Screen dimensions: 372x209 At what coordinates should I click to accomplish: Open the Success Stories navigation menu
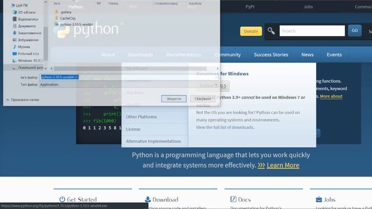[x=271, y=55]
